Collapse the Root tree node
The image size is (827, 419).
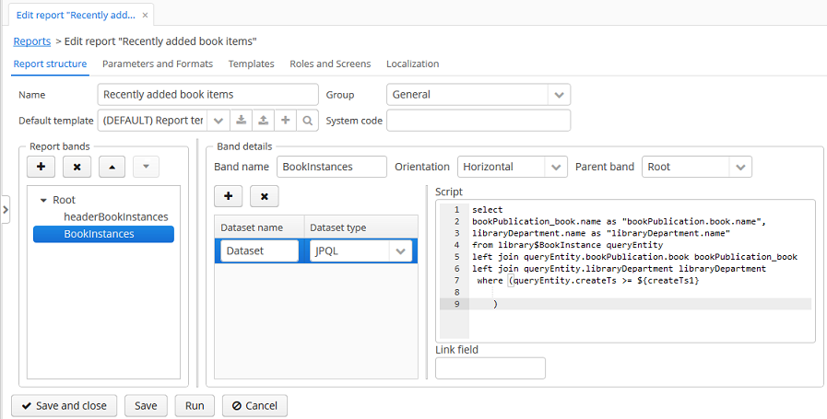click(43, 200)
